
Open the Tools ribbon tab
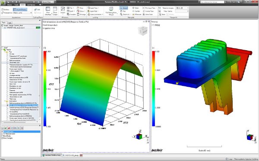(x=16, y=5)
